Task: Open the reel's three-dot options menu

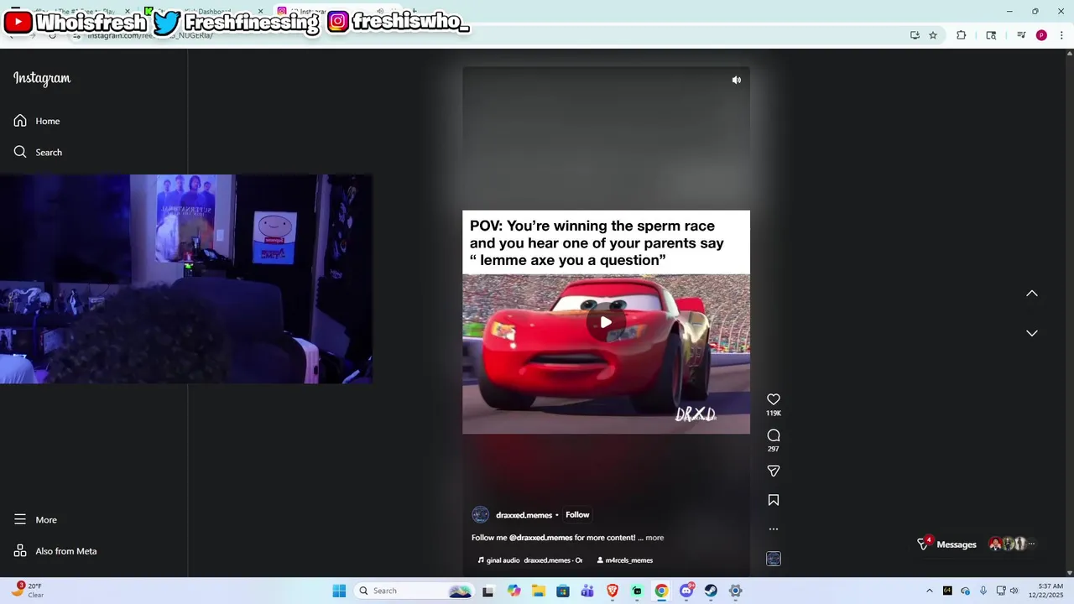Action: tap(774, 529)
